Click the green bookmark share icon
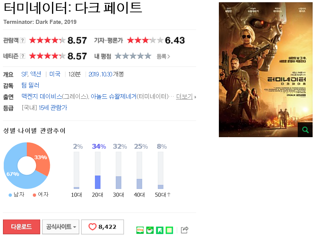 coord(160,230)
